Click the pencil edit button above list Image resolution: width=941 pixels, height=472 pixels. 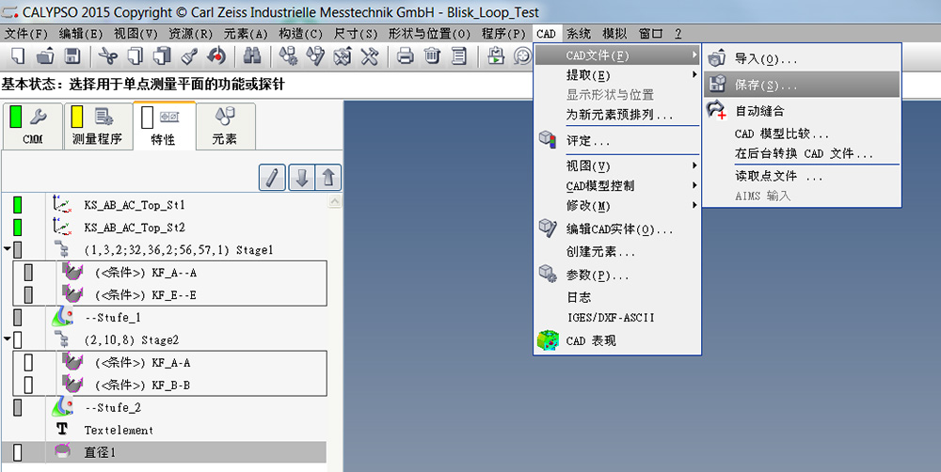point(272,178)
